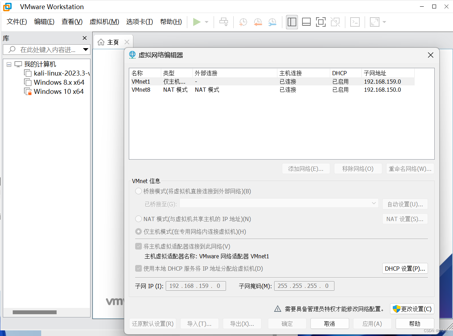Click the 子网掩码 mask field
The height and width of the screenshot is (336, 453).
304,286
